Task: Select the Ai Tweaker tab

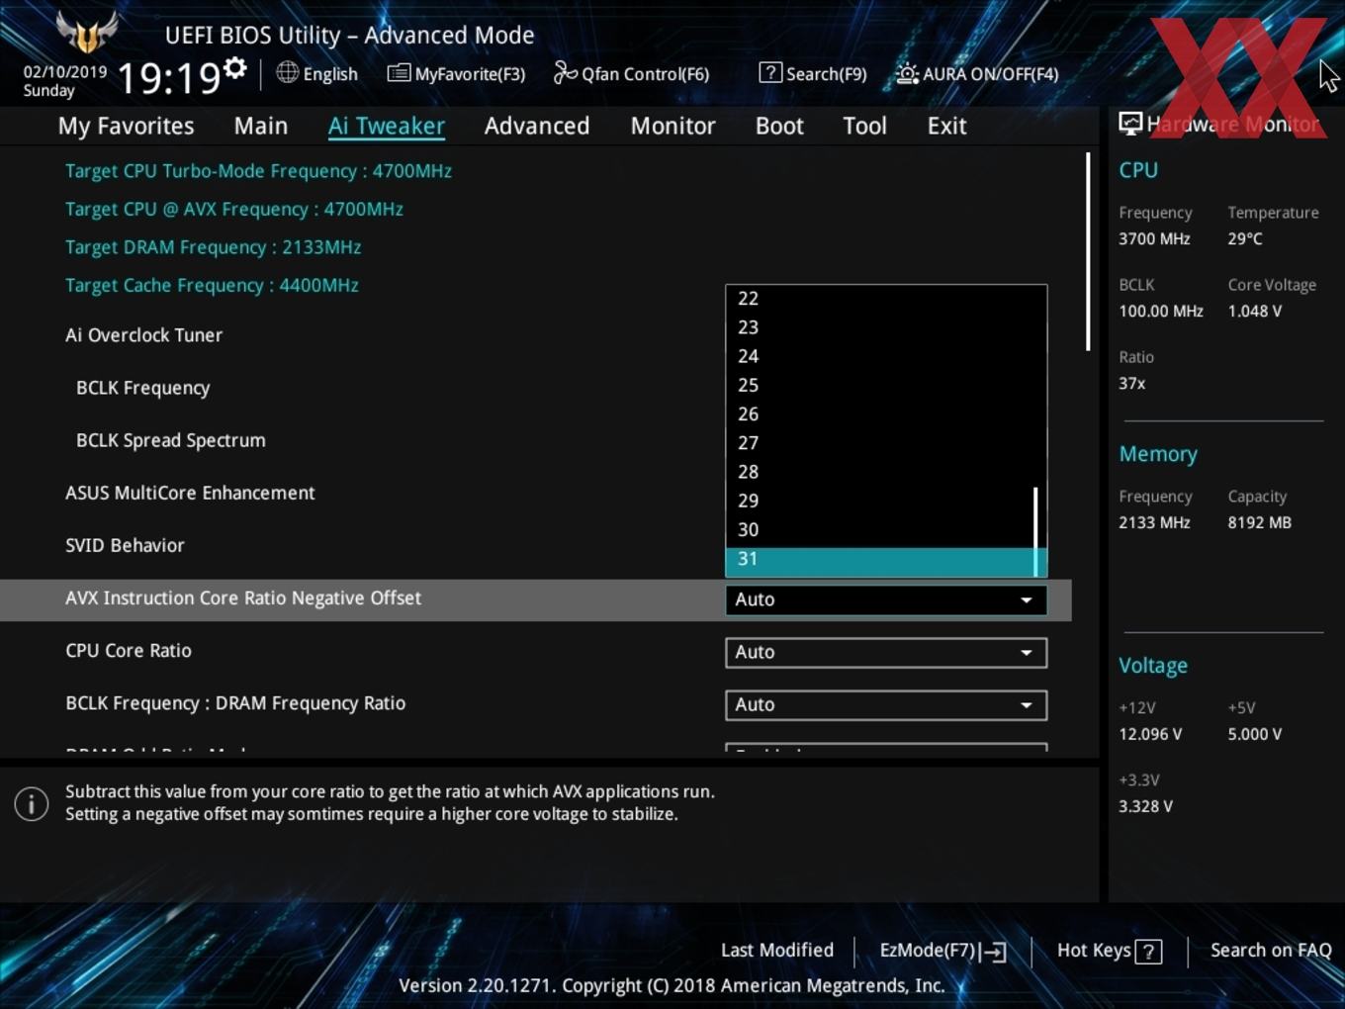Action: [x=387, y=126]
